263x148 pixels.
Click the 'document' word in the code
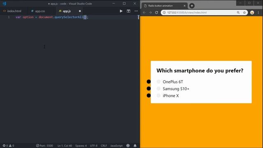[x=46, y=17]
